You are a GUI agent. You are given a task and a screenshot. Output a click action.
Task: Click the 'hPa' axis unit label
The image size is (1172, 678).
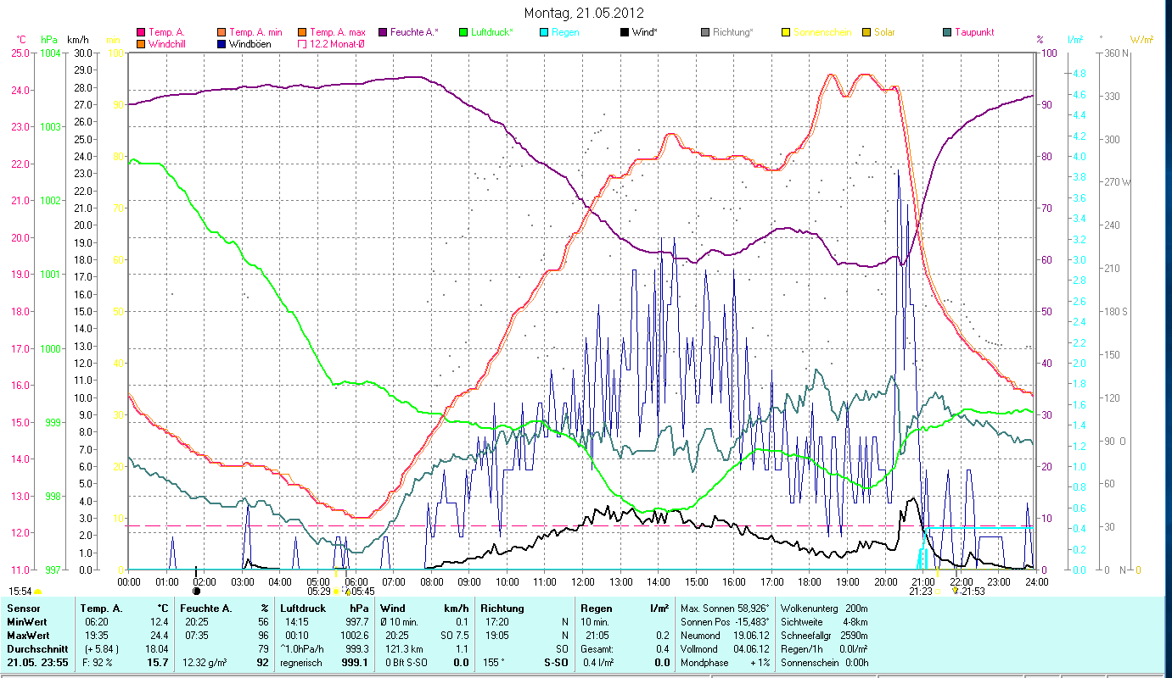49,40
